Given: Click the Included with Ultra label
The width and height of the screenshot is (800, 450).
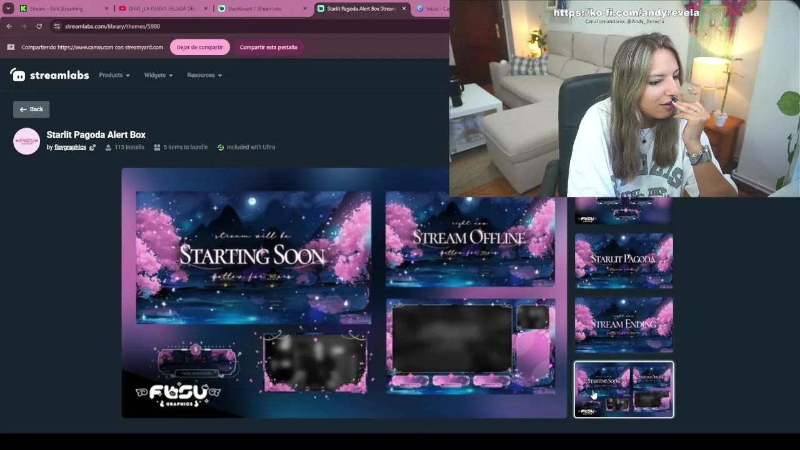Looking at the screenshot, I should pyautogui.click(x=251, y=147).
